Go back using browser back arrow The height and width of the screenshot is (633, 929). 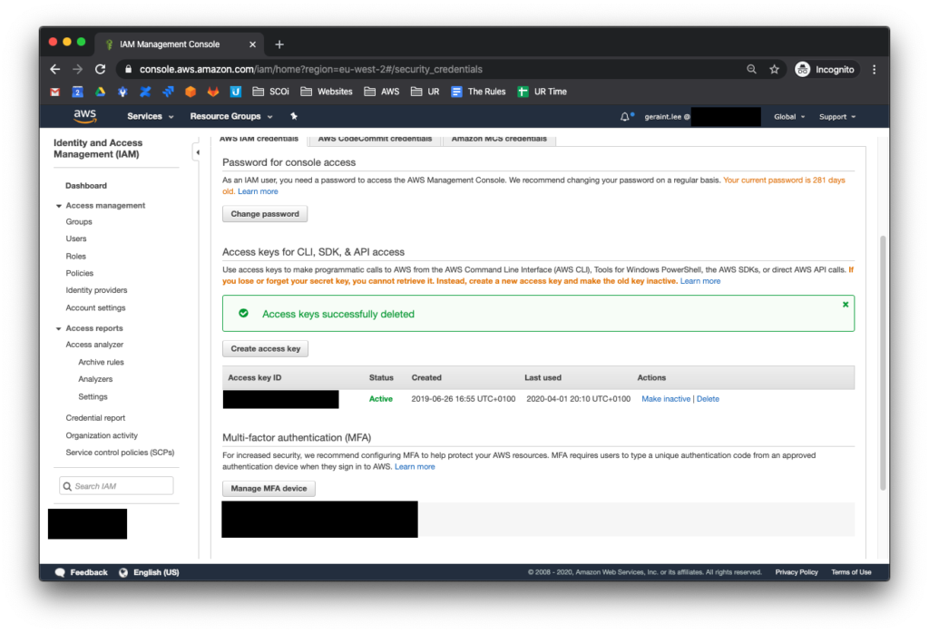55,69
